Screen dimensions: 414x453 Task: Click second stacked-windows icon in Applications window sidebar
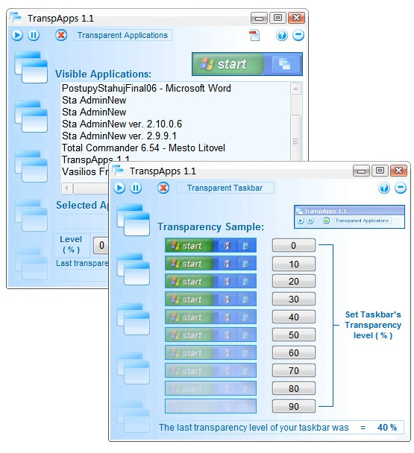pos(31,116)
